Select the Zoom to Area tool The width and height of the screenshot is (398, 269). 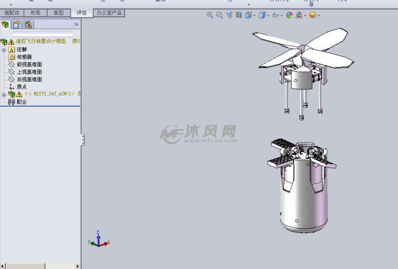coord(219,15)
